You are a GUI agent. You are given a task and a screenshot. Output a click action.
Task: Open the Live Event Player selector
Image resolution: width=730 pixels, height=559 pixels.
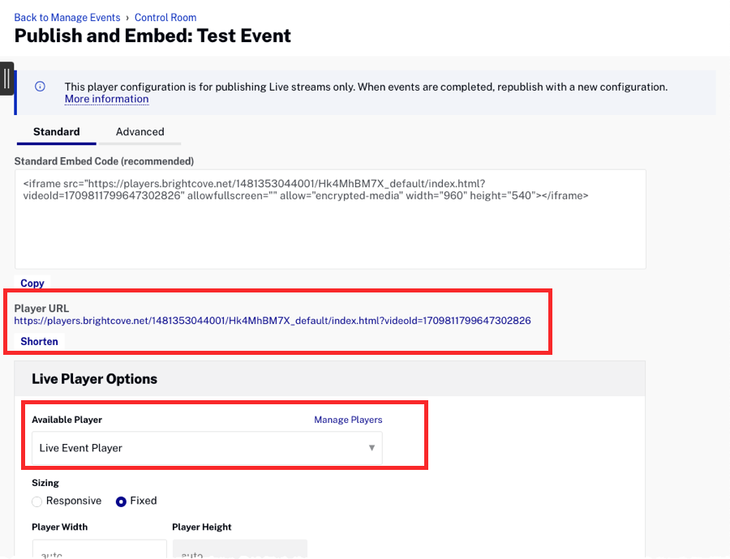(206, 448)
